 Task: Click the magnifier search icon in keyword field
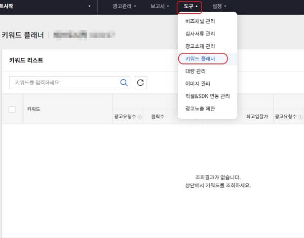[x=124, y=83]
